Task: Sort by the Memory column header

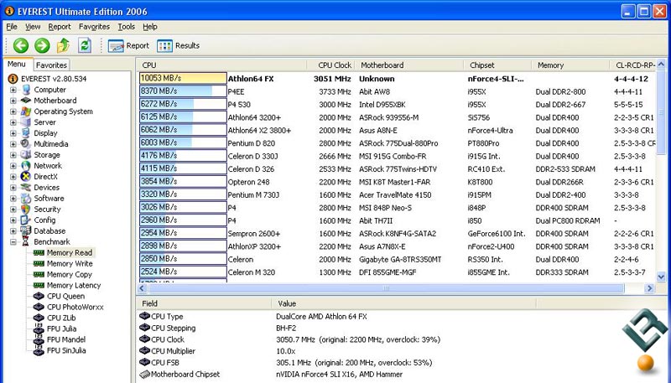Action: [570, 65]
